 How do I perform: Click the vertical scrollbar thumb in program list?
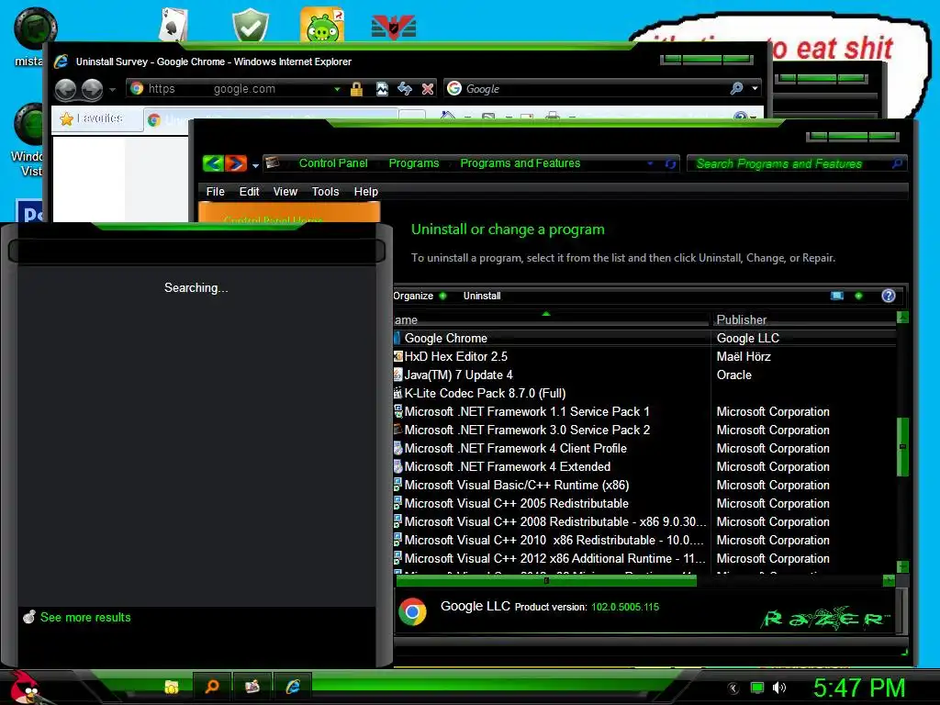pyautogui.click(x=902, y=447)
